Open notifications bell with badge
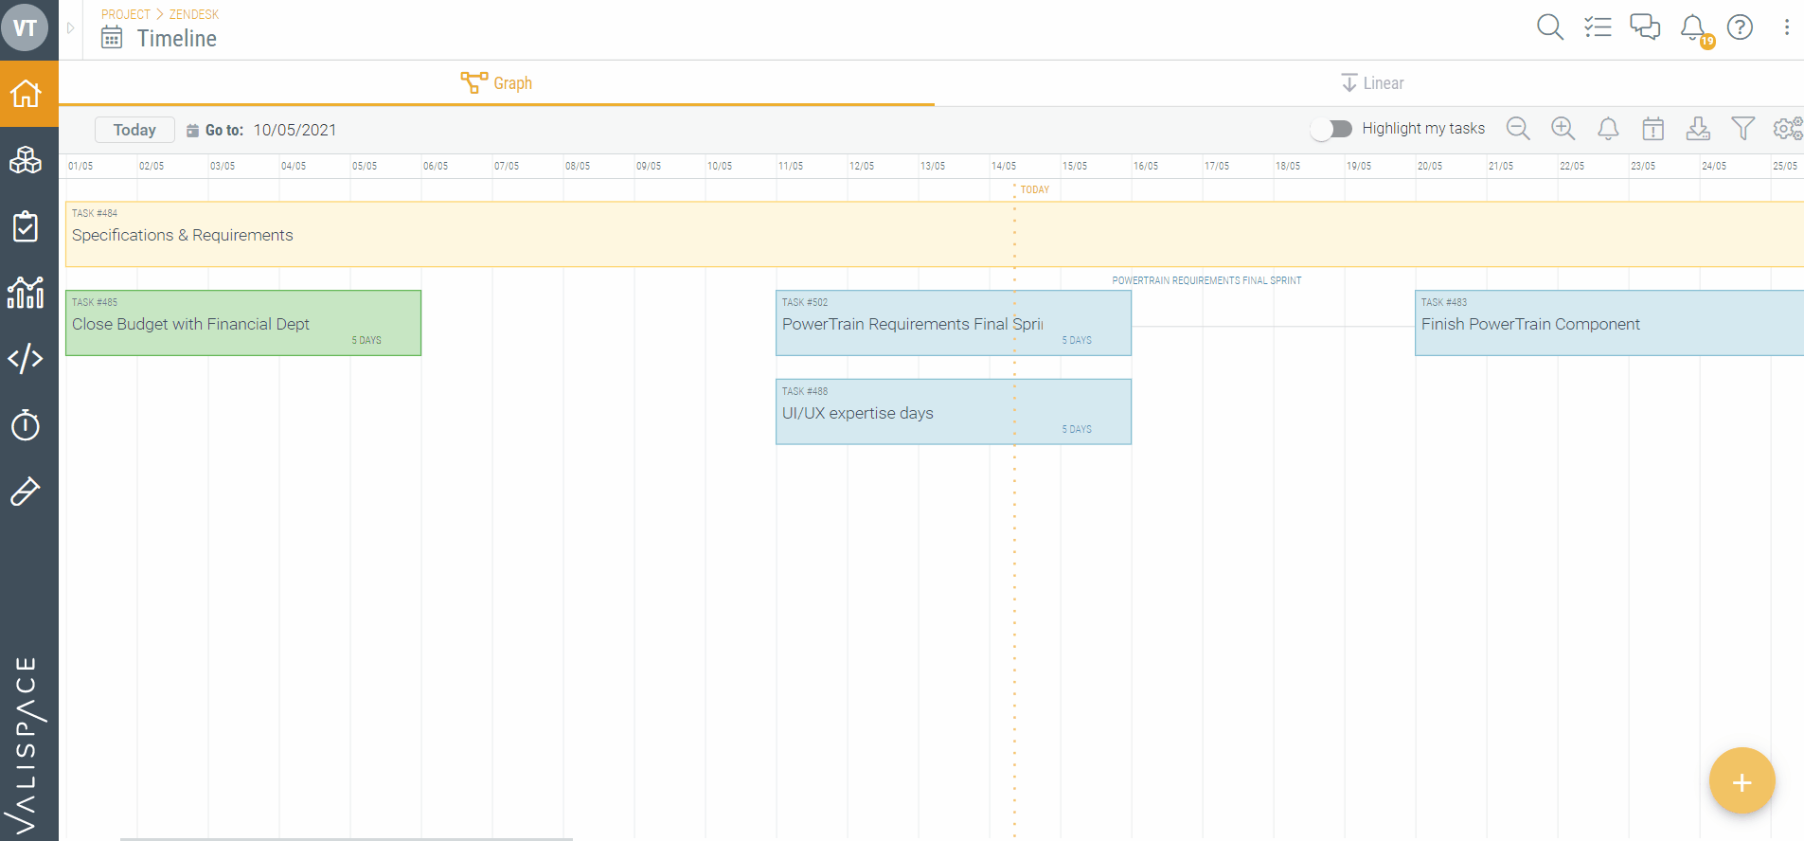 click(x=1693, y=27)
